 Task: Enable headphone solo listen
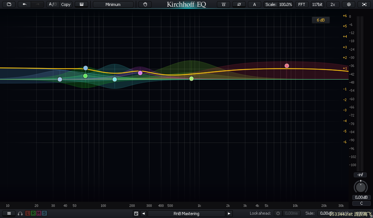[x=20, y=214]
